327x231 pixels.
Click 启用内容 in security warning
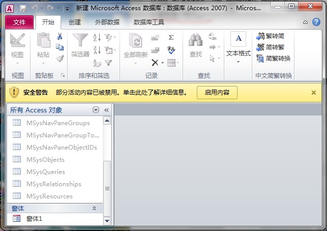point(217,93)
